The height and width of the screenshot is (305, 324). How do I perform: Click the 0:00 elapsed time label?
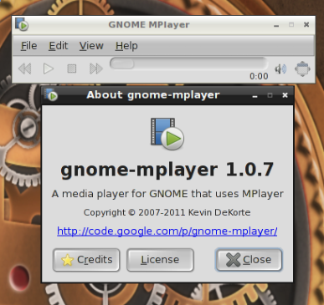click(259, 76)
